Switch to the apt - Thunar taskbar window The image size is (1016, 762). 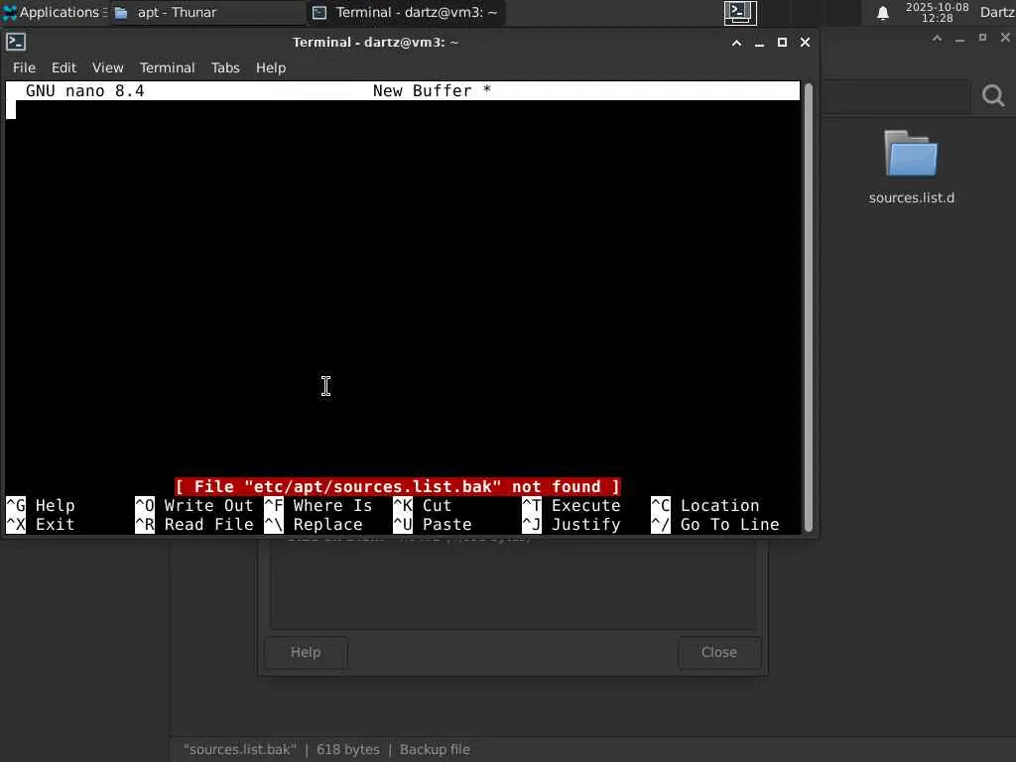[x=206, y=12]
